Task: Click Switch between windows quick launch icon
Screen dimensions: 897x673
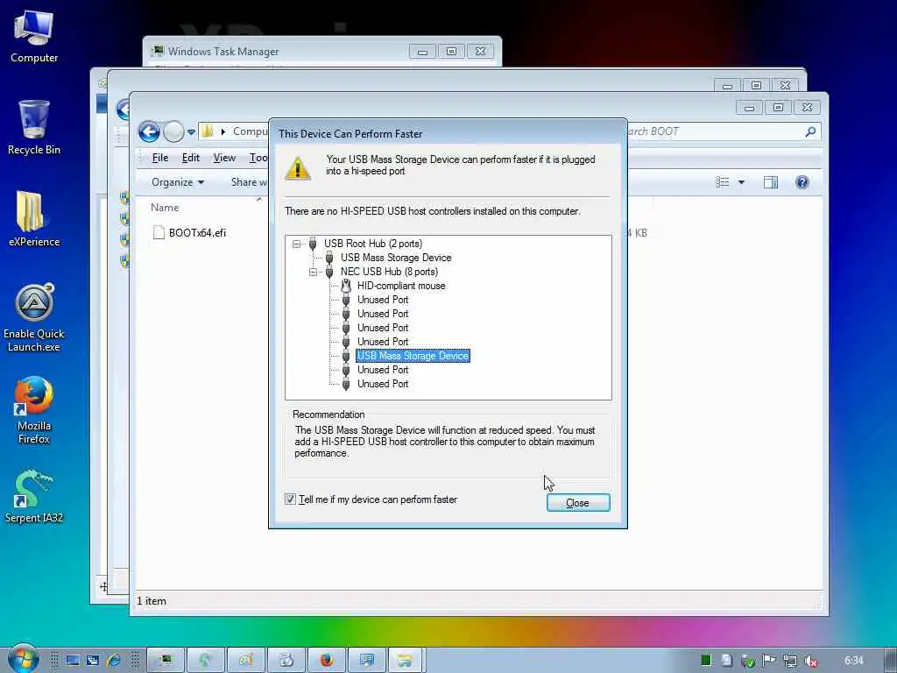Action: [93, 661]
